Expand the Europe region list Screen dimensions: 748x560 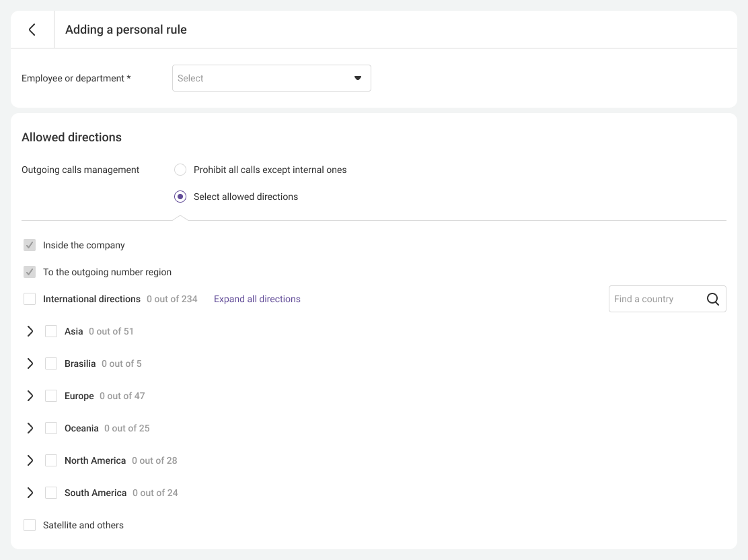click(30, 396)
